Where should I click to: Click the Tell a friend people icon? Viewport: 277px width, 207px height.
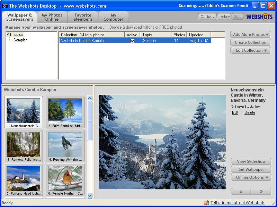[x=206, y=203]
